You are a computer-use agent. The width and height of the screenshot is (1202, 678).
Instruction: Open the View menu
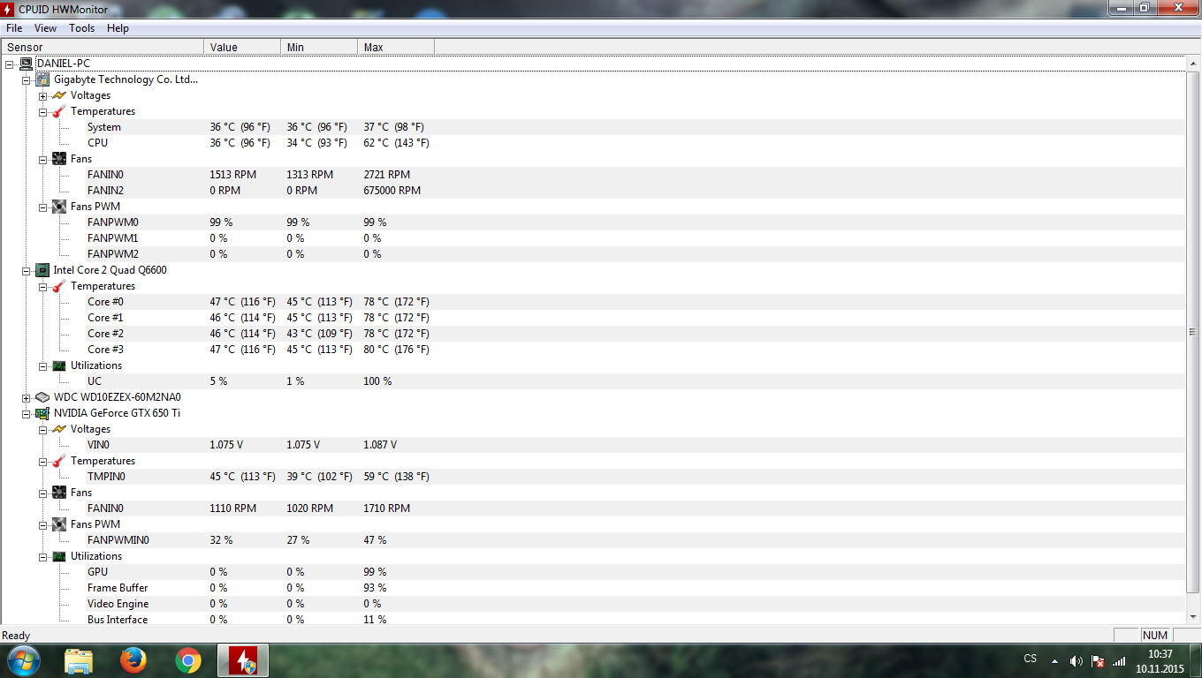45,28
